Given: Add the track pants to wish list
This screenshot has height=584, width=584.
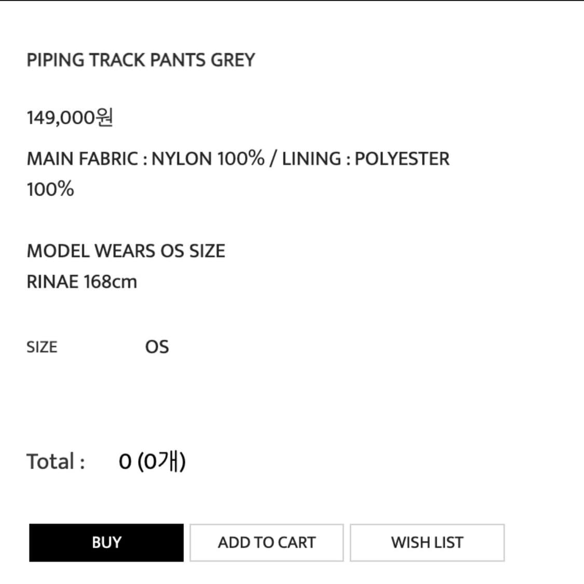Looking at the screenshot, I should tap(427, 542).
